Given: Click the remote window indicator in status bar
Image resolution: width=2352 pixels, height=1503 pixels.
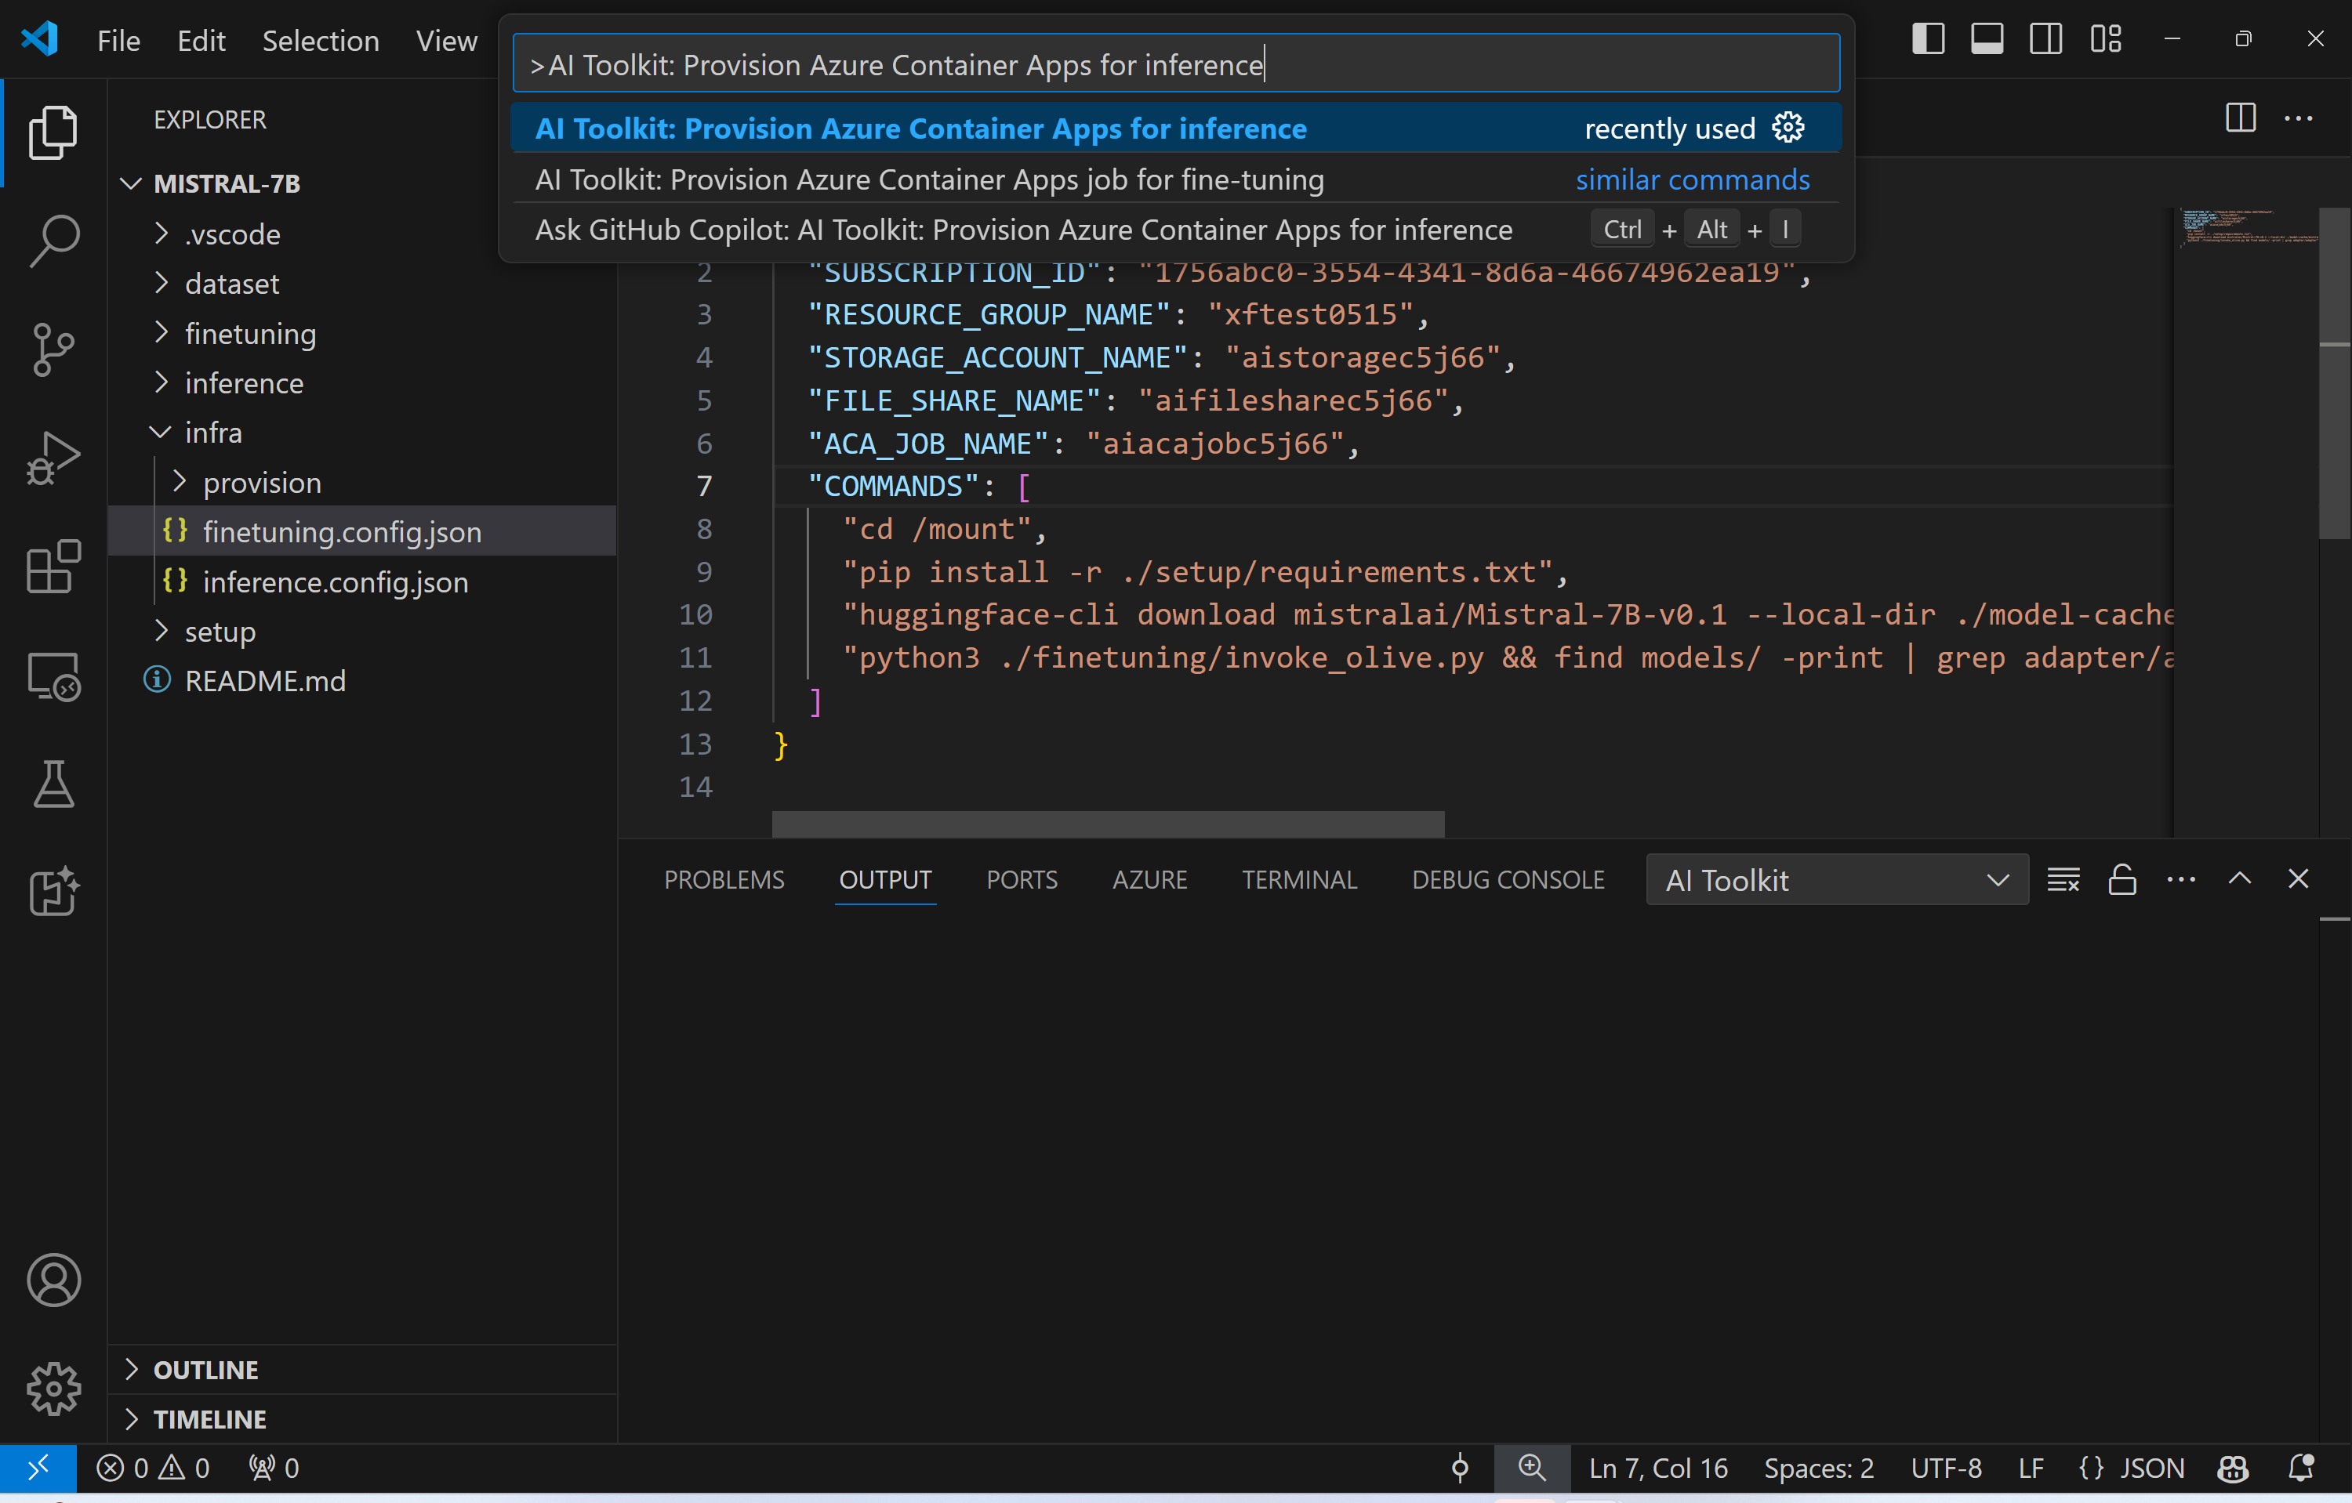Looking at the screenshot, I should [38, 1468].
